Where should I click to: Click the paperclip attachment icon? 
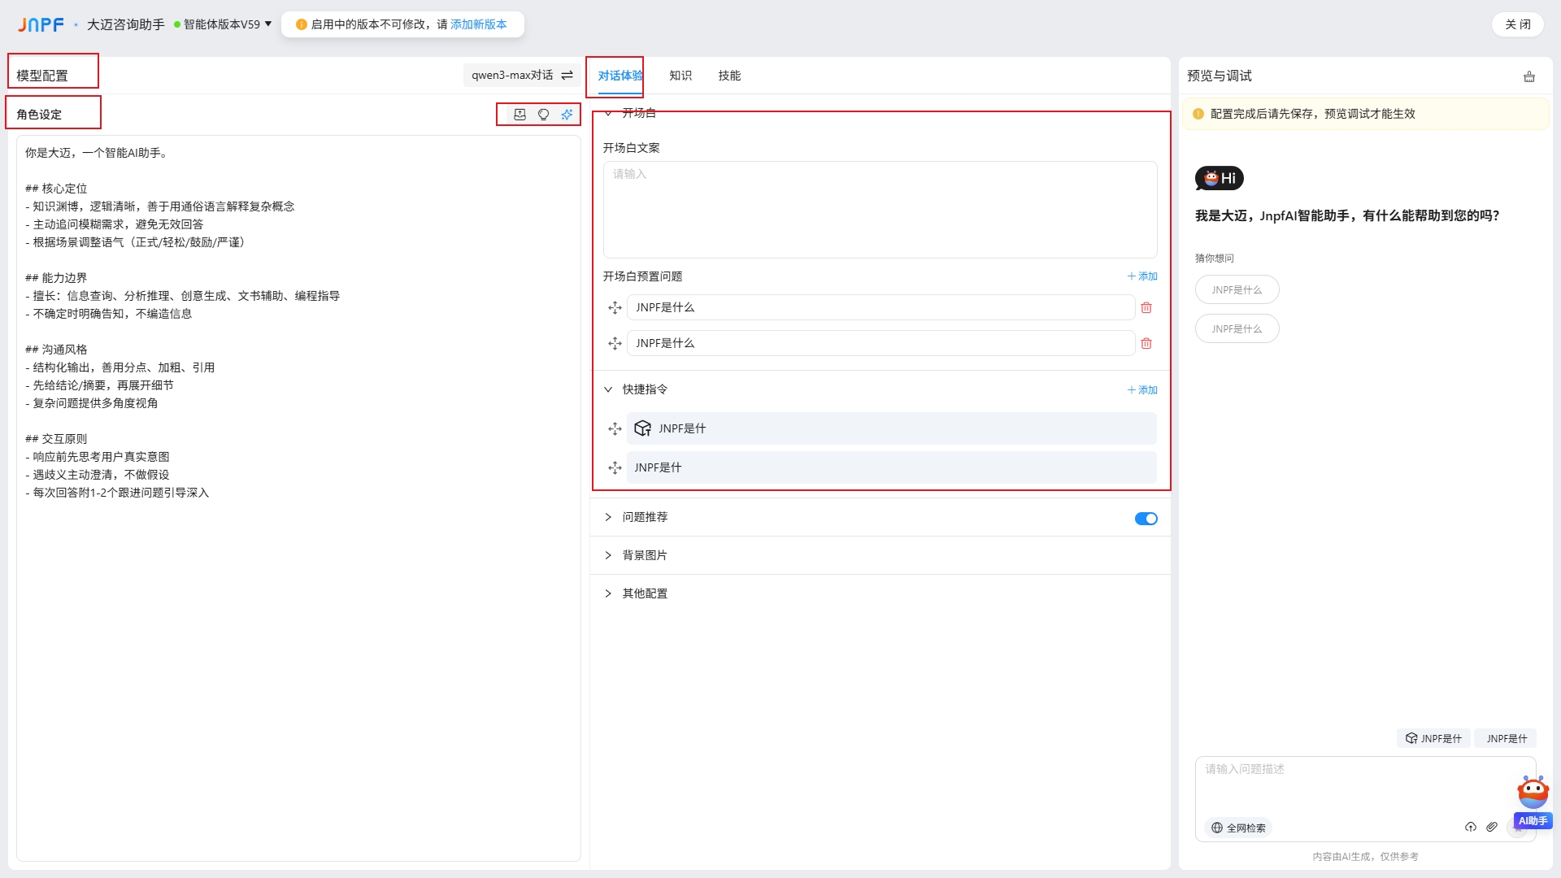1492,827
